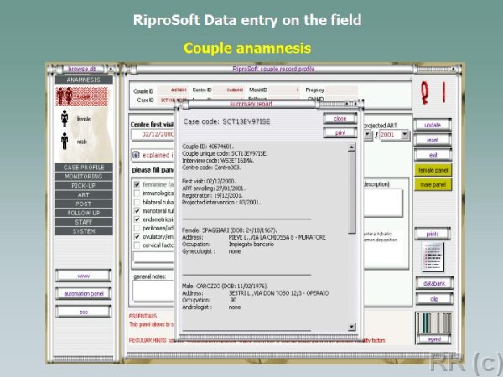Open the SYSTEM section
Screen dimensions: 503x377
84,231
